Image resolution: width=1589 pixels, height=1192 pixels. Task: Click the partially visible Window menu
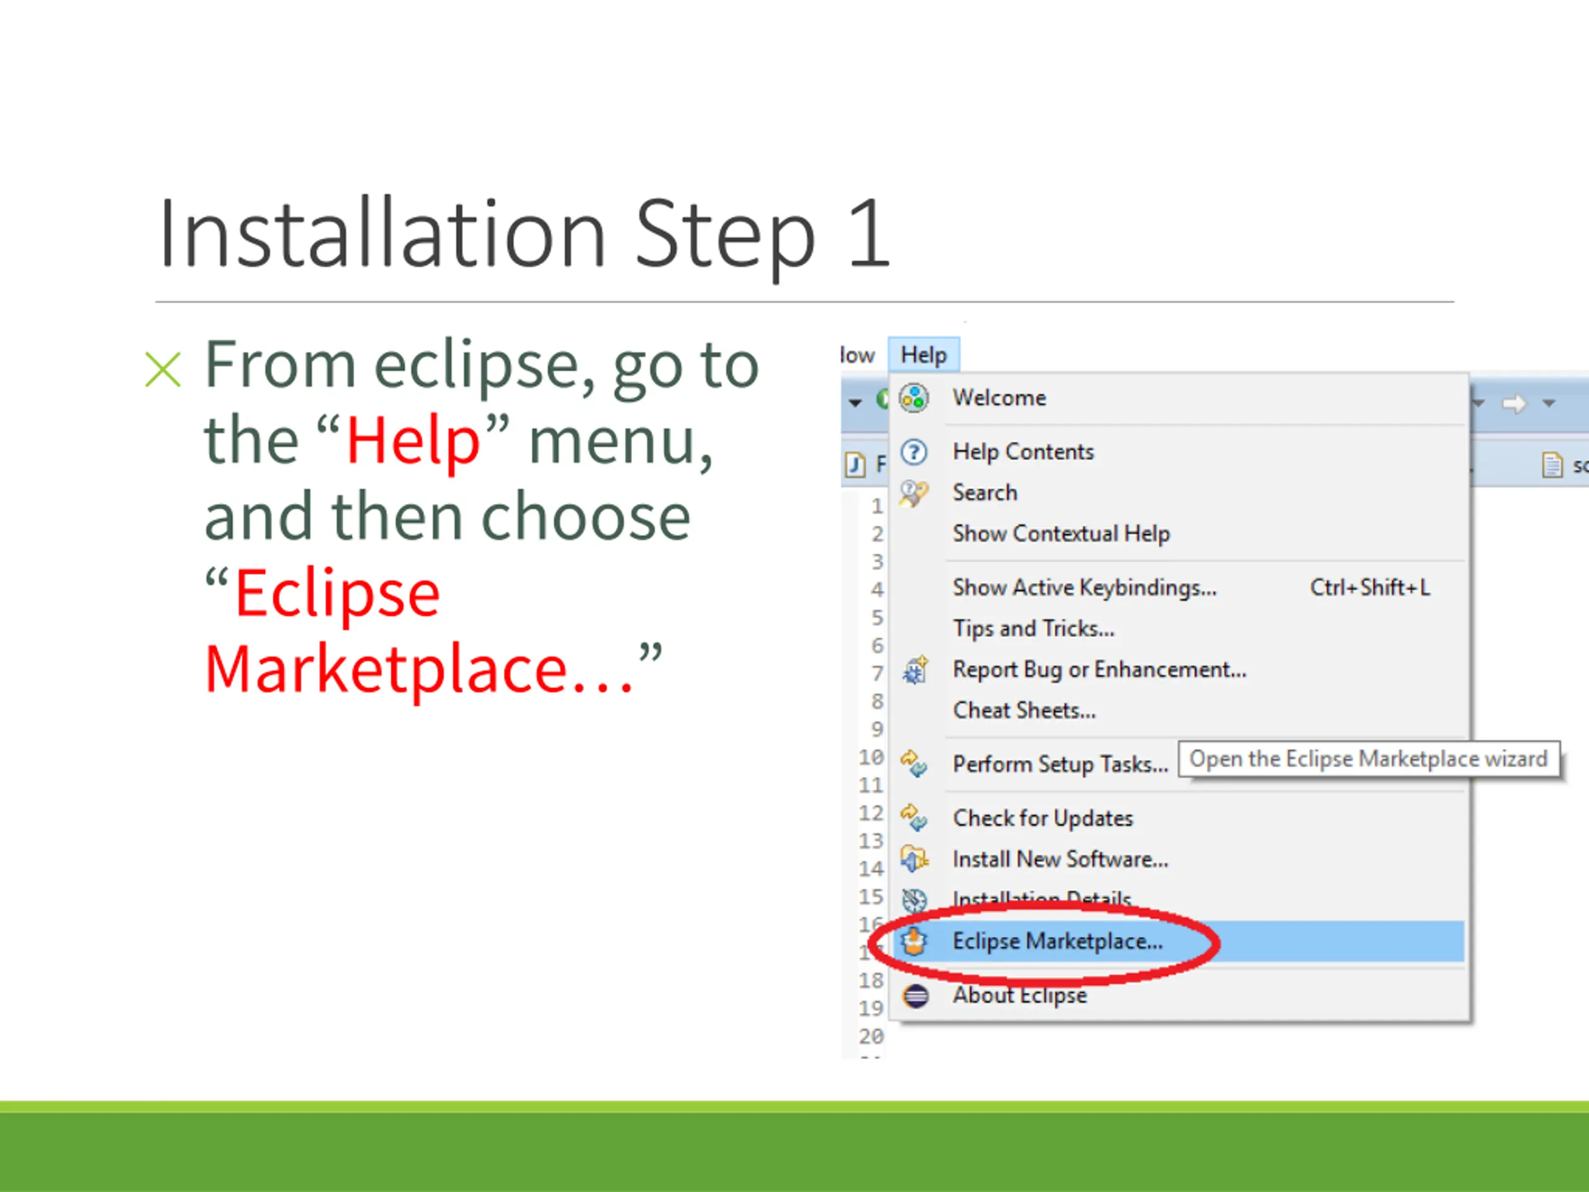click(x=858, y=355)
